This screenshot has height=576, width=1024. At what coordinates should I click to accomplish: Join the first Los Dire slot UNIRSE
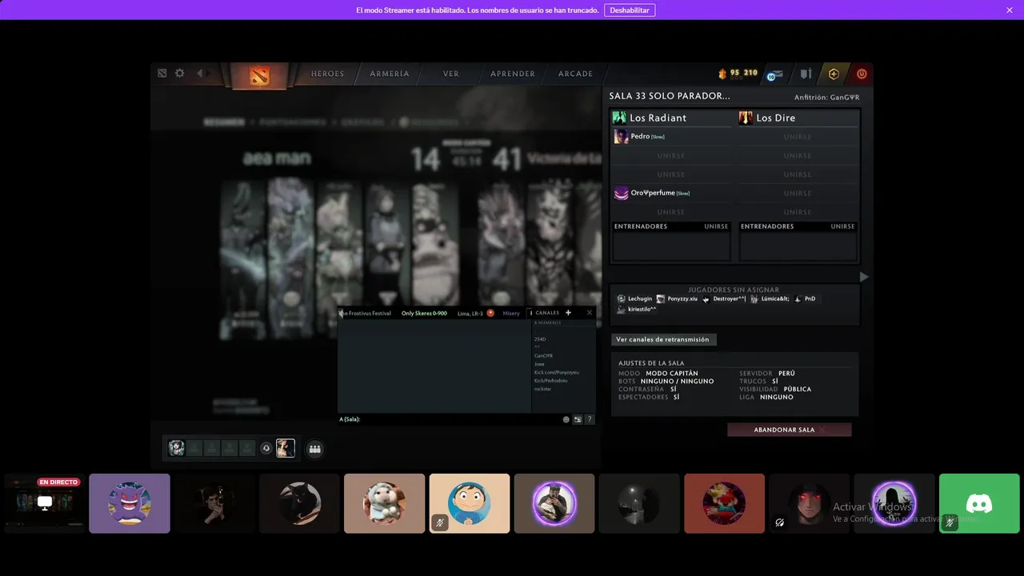tap(798, 137)
